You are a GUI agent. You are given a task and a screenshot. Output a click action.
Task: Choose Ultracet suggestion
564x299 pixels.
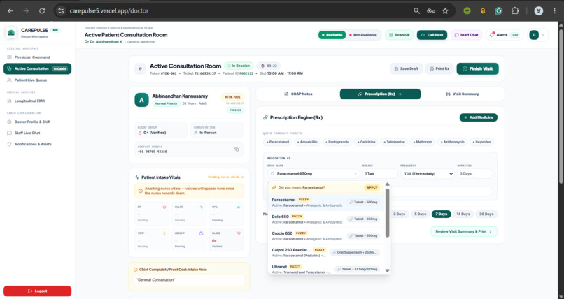[x=325, y=269]
